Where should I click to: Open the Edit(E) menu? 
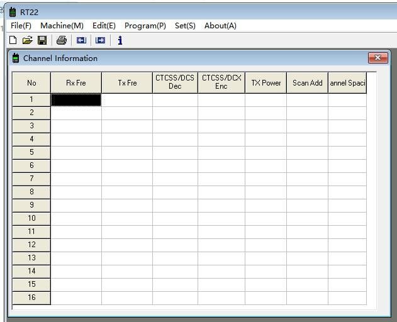pyautogui.click(x=104, y=26)
